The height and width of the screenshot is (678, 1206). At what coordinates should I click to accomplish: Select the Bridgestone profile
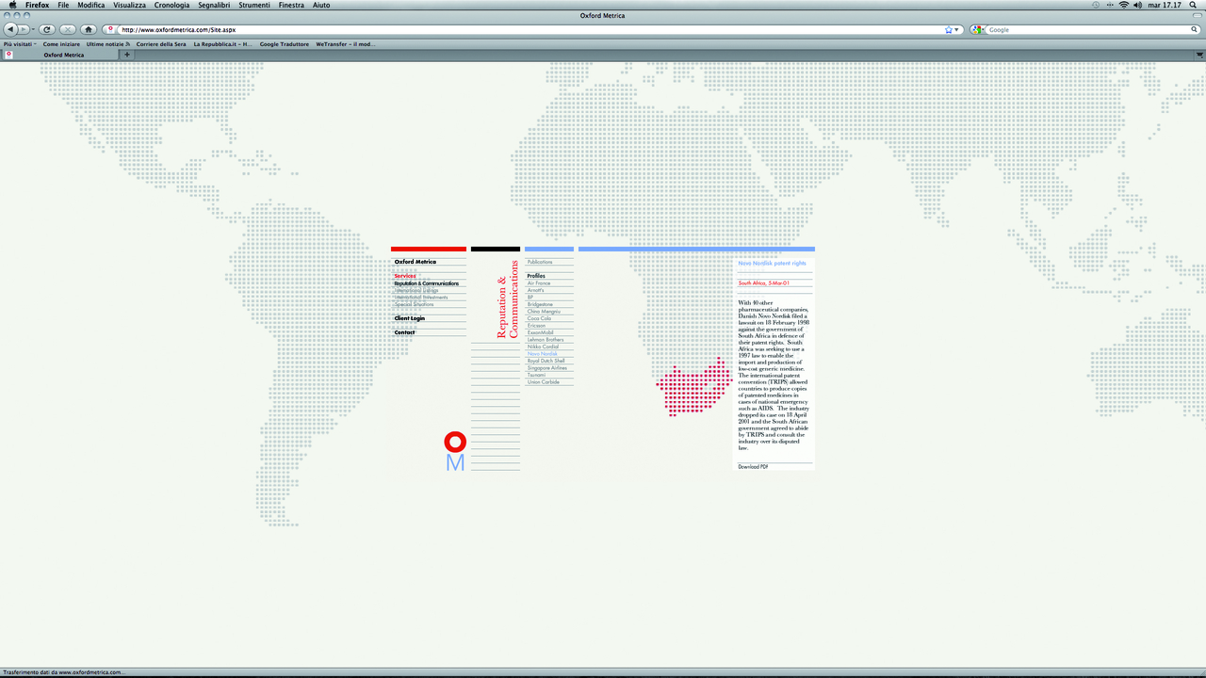click(540, 304)
